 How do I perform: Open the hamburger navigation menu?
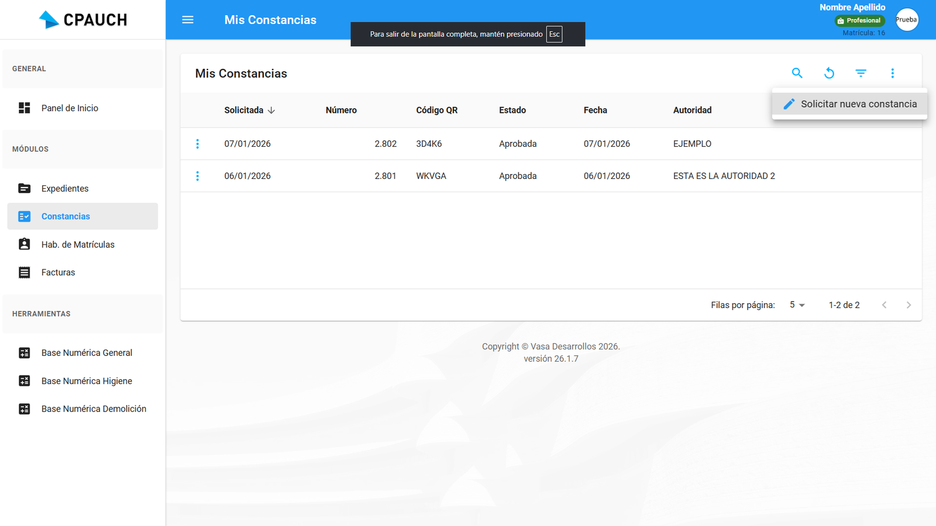(x=188, y=20)
